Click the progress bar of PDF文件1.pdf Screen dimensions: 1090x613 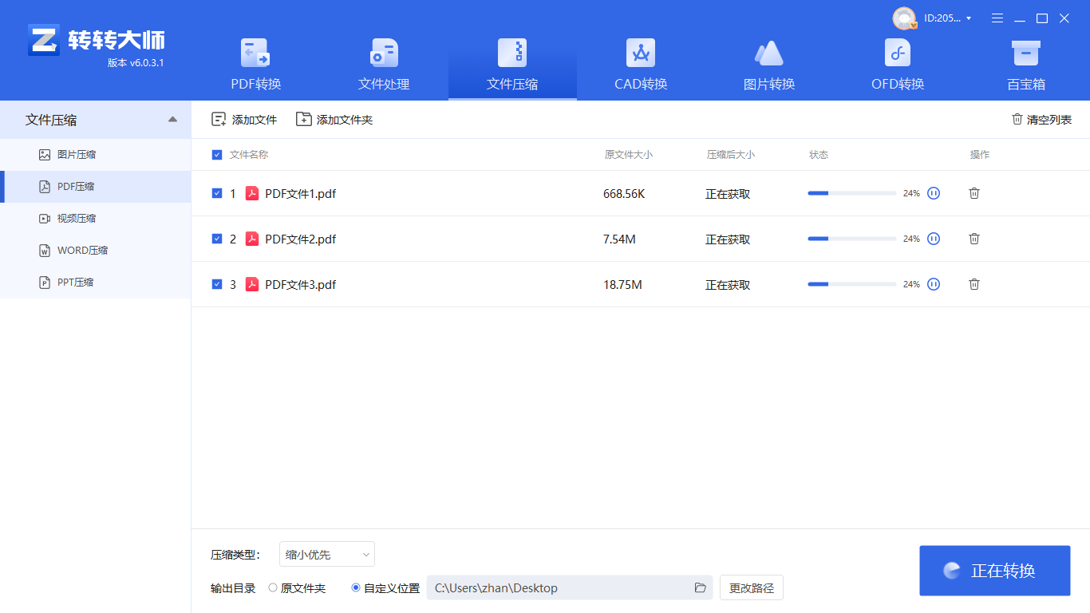(852, 193)
